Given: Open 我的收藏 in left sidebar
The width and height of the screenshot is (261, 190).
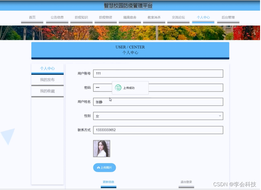Looking at the screenshot, I should click(47, 91).
